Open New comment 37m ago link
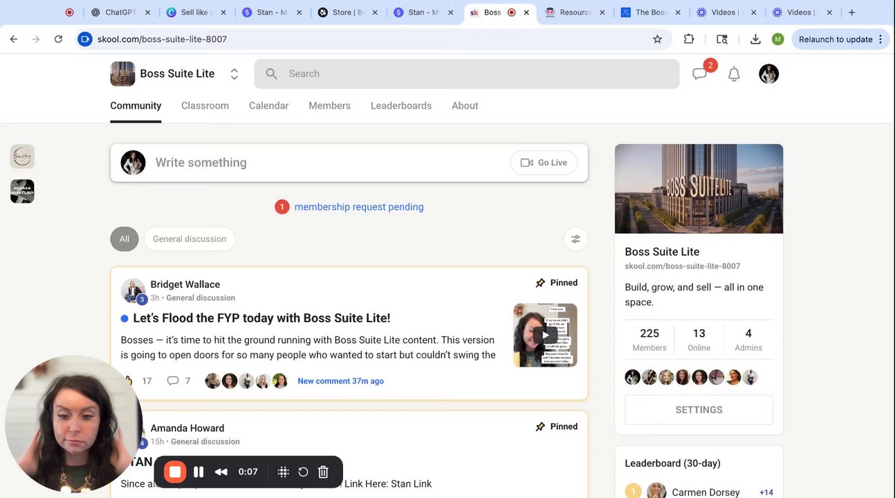This screenshot has width=895, height=498. pyautogui.click(x=340, y=381)
